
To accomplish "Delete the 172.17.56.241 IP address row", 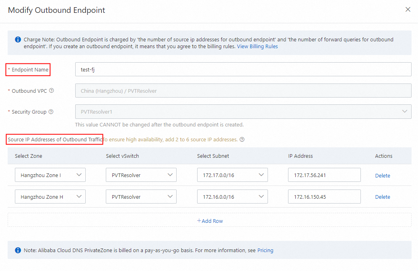I will 383,175.
